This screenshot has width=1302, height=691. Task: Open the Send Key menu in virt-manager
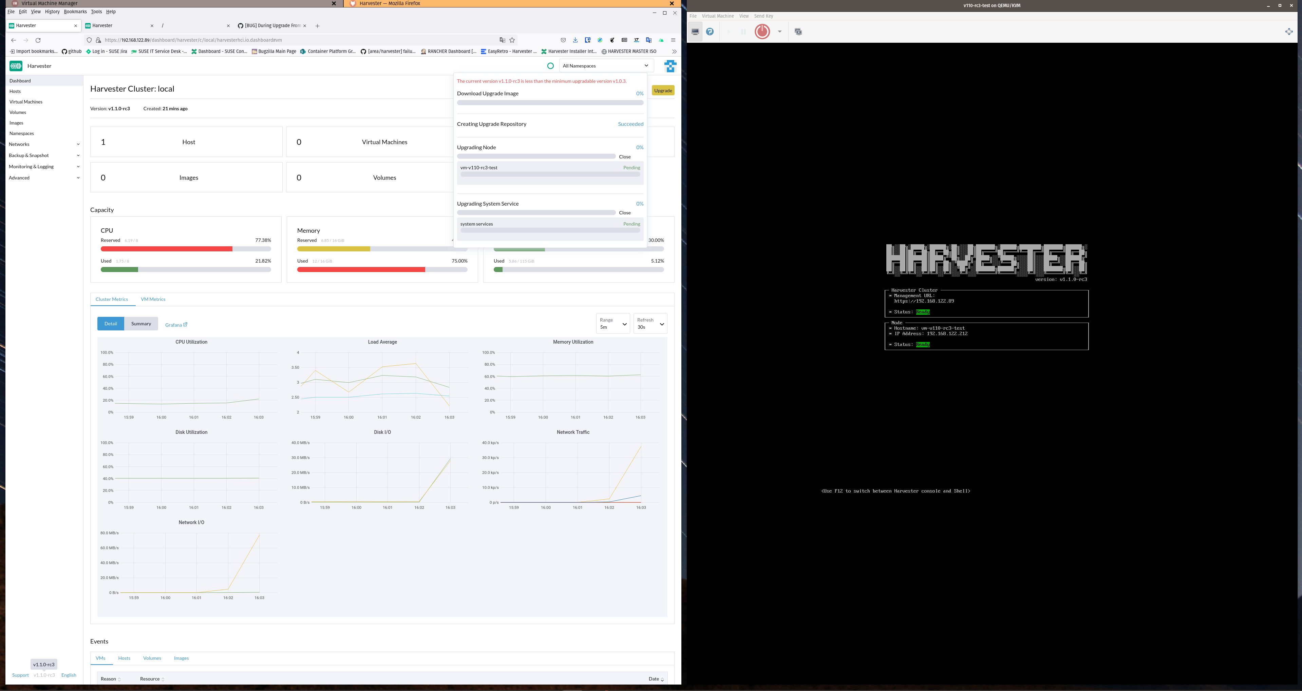[763, 16]
